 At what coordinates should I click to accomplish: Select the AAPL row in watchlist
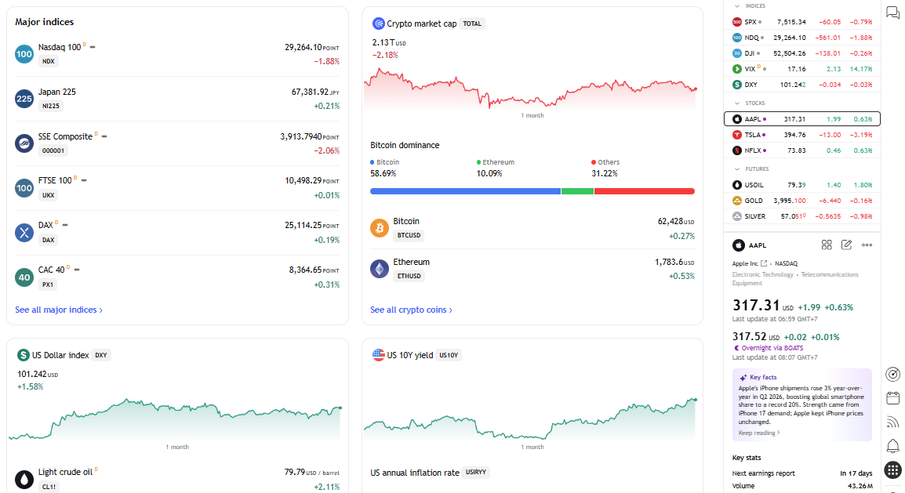[x=802, y=119]
